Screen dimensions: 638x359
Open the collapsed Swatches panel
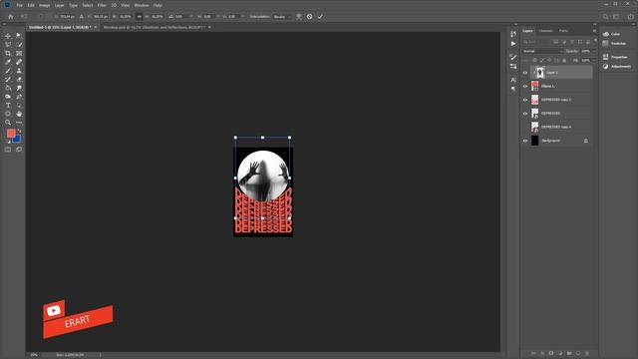pyautogui.click(x=615, y=44)
